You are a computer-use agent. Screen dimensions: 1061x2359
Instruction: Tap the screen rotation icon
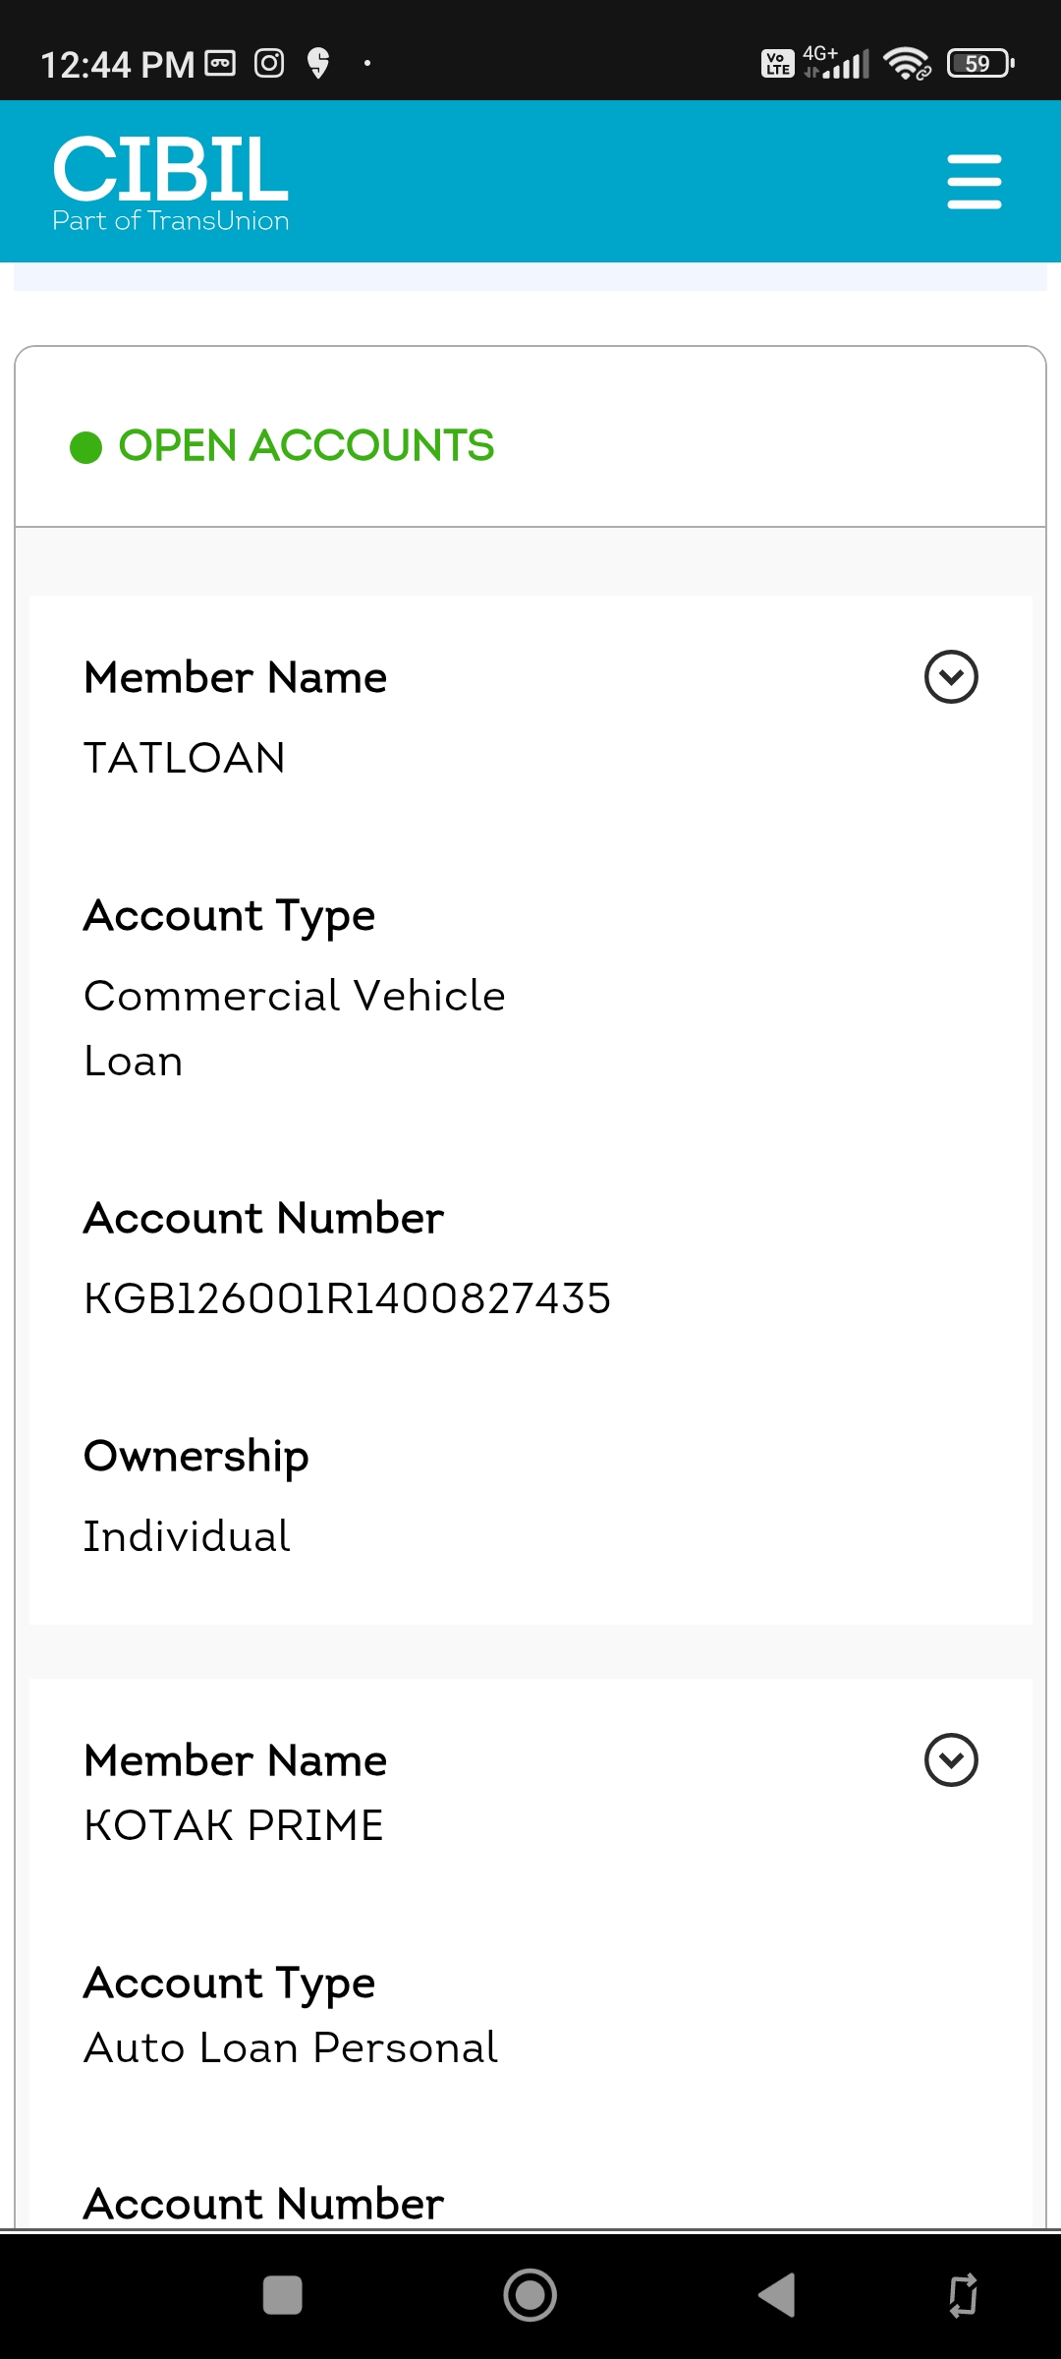[x=963, y=2296]
